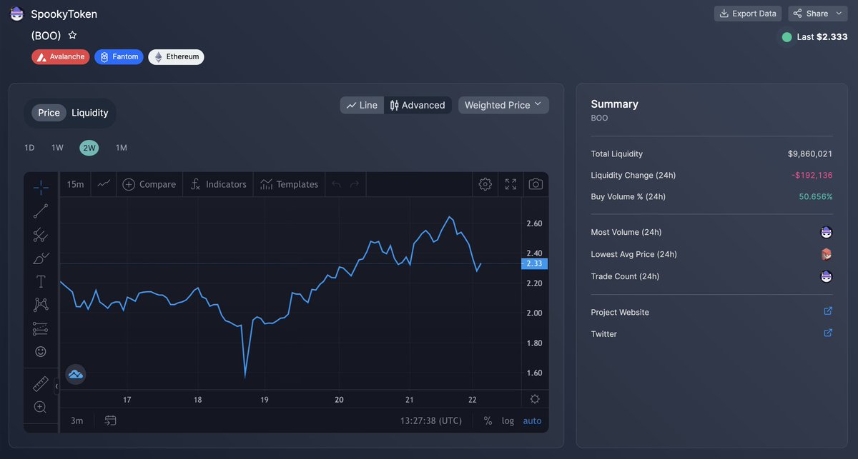
Task: Select the brush drawing tool
Action: [x=41, y=258]
